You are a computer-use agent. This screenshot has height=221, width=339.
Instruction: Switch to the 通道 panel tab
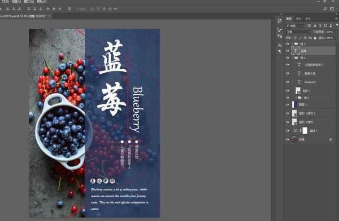[298, 19]
